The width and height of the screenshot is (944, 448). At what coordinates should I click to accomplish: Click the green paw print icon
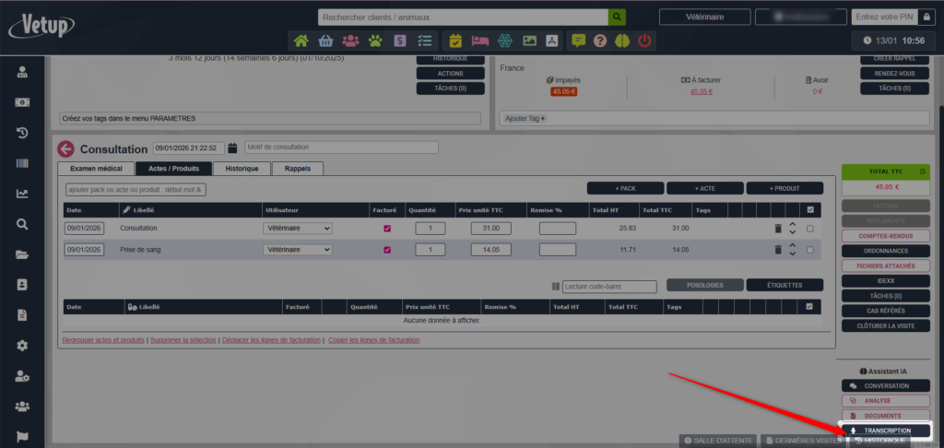click(375, 41)
